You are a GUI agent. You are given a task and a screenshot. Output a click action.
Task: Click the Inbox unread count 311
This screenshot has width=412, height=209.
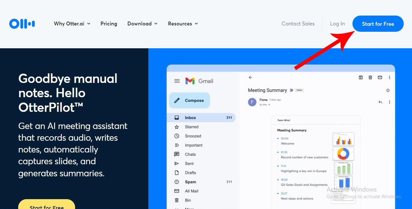click(229, 118)
